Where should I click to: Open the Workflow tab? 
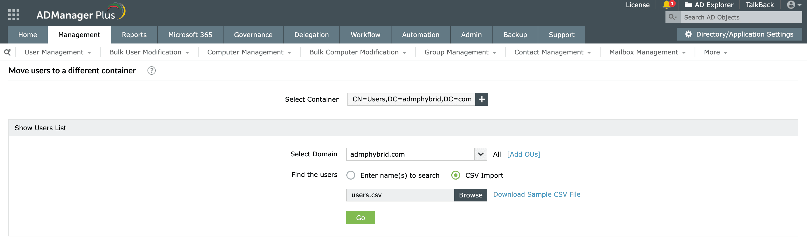point(365,35)
